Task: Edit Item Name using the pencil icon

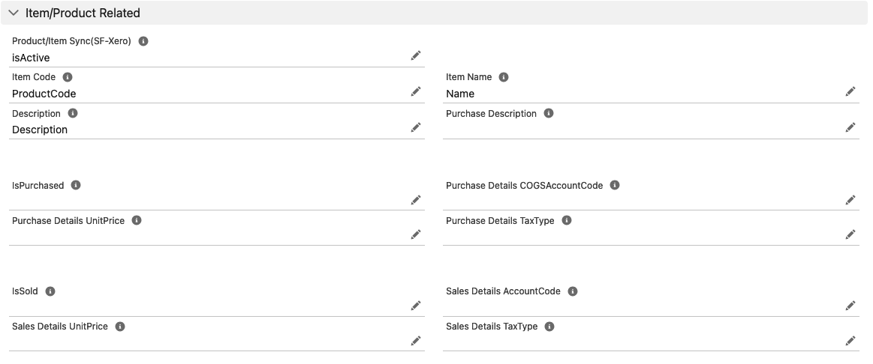Action: pyautogui.click(x=850, y=91)
